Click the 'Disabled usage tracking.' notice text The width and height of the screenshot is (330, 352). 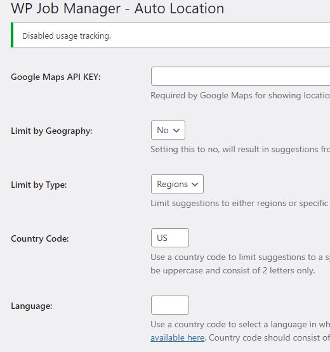click(67, 36)
